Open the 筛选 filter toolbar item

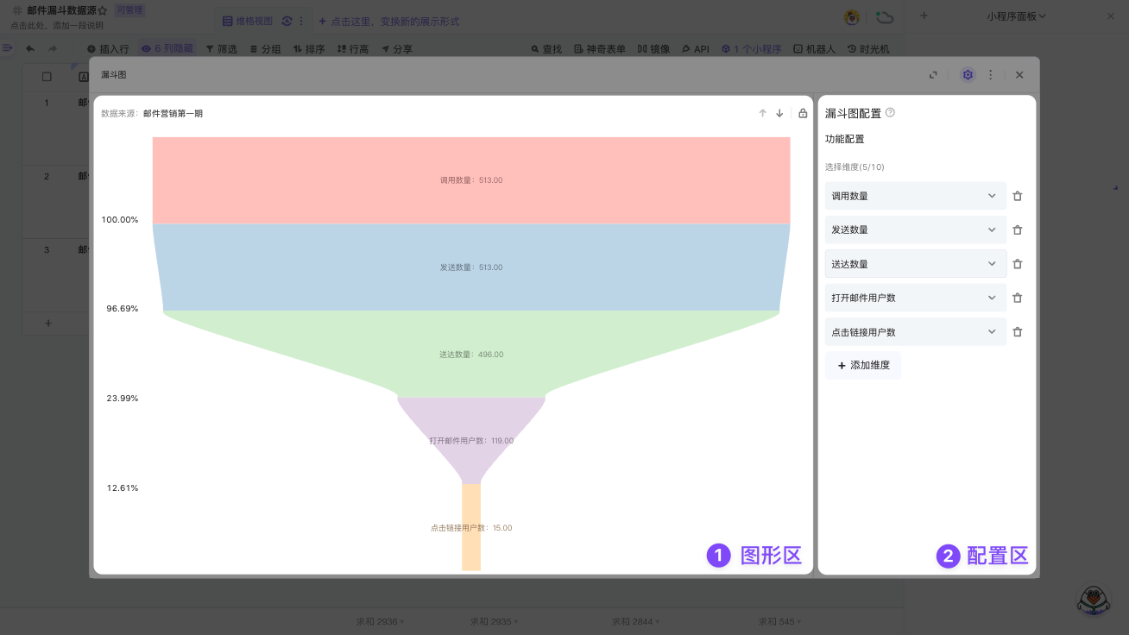coord(221,49)
